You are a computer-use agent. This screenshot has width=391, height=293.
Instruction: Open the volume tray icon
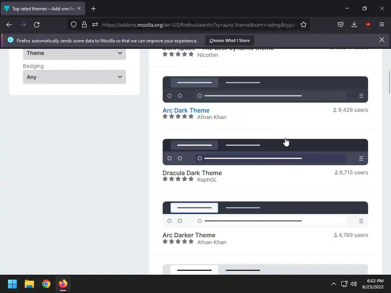(353, 284)
